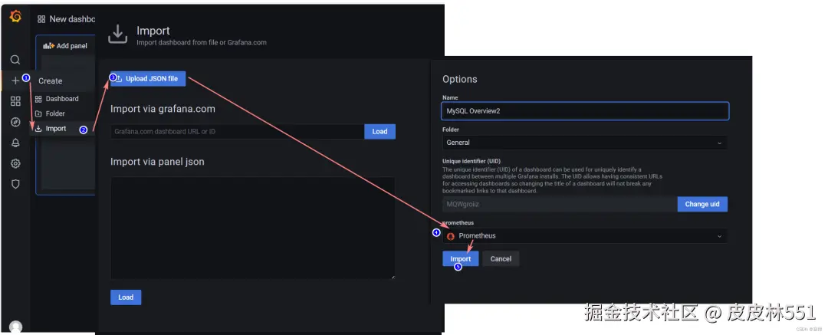Image resolution: width=828 pixels, height=335 pixels.
Task: Click the Import via panel json heading
Action: pos(157,162)
